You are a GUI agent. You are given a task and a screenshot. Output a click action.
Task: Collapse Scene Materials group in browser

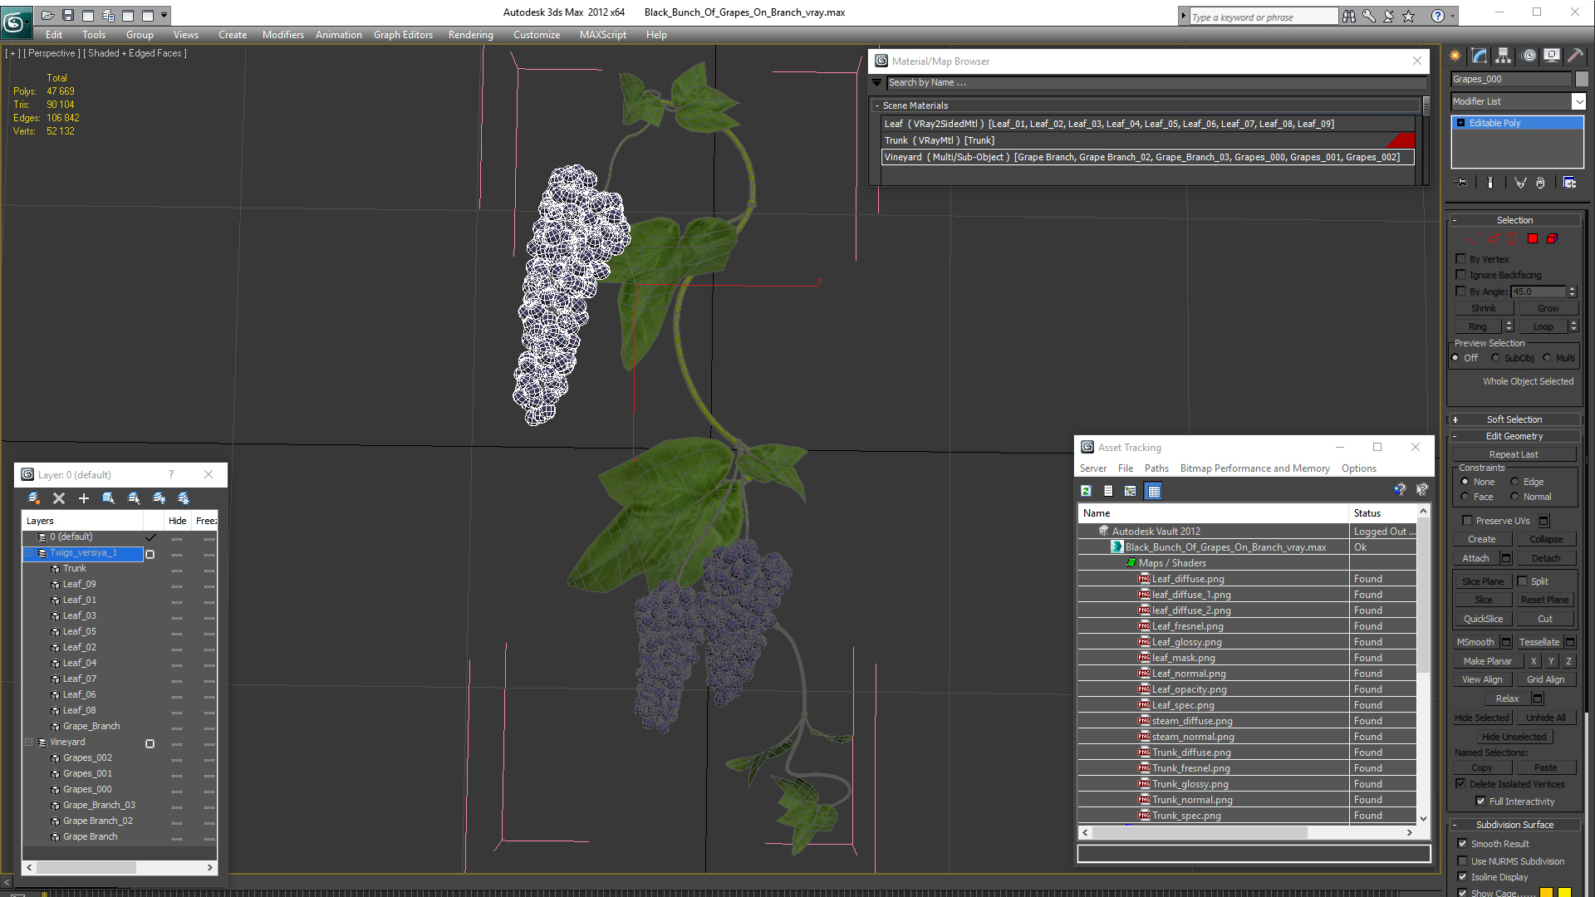[877, 105]
